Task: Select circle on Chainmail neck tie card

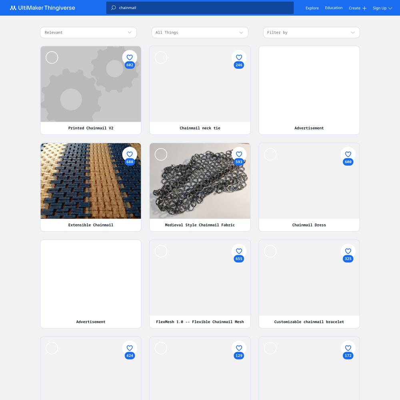Action: 161,57
